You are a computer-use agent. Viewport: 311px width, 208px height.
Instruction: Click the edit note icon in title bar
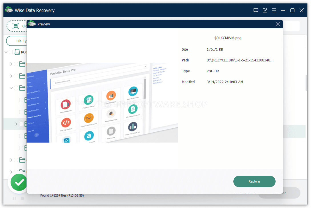265,10
